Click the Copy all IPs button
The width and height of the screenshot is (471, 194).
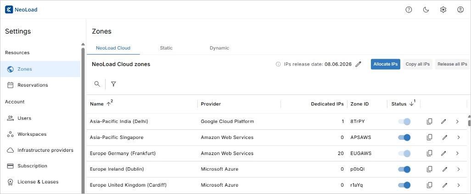[x=418, y=64]
